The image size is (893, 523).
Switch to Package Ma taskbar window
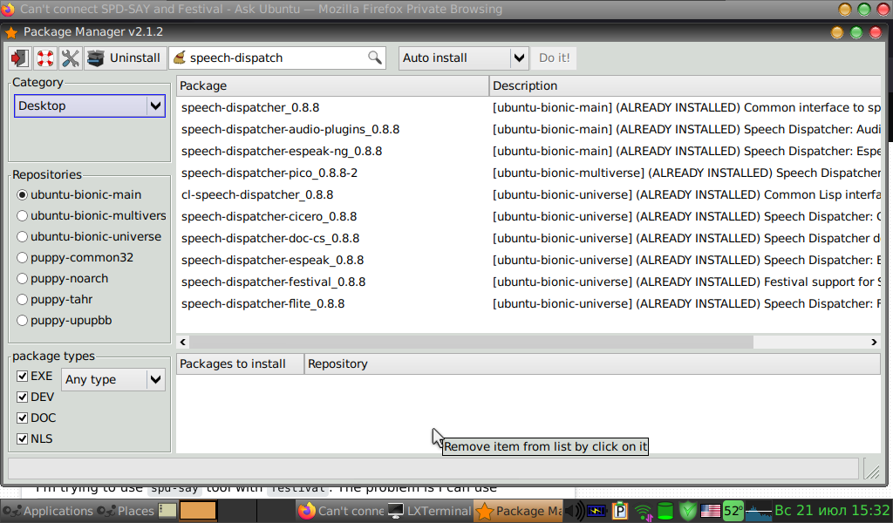519,511
